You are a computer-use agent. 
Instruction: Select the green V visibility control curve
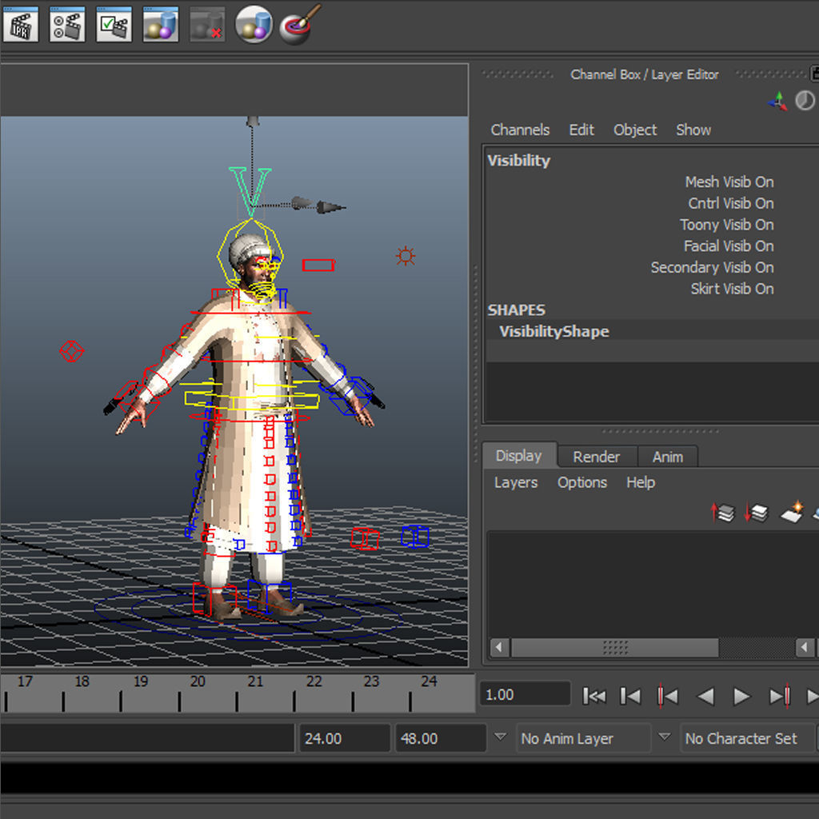coord(250,191)
